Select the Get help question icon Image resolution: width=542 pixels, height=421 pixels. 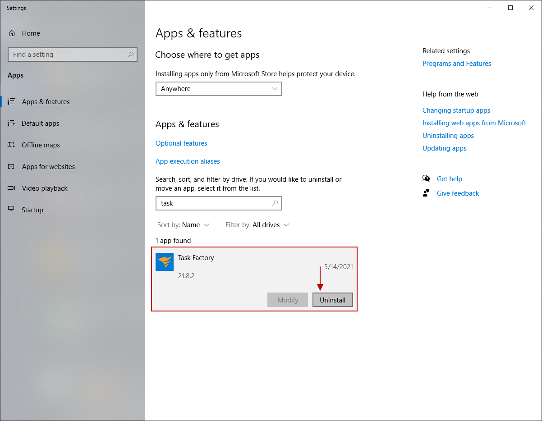(426, 178)
